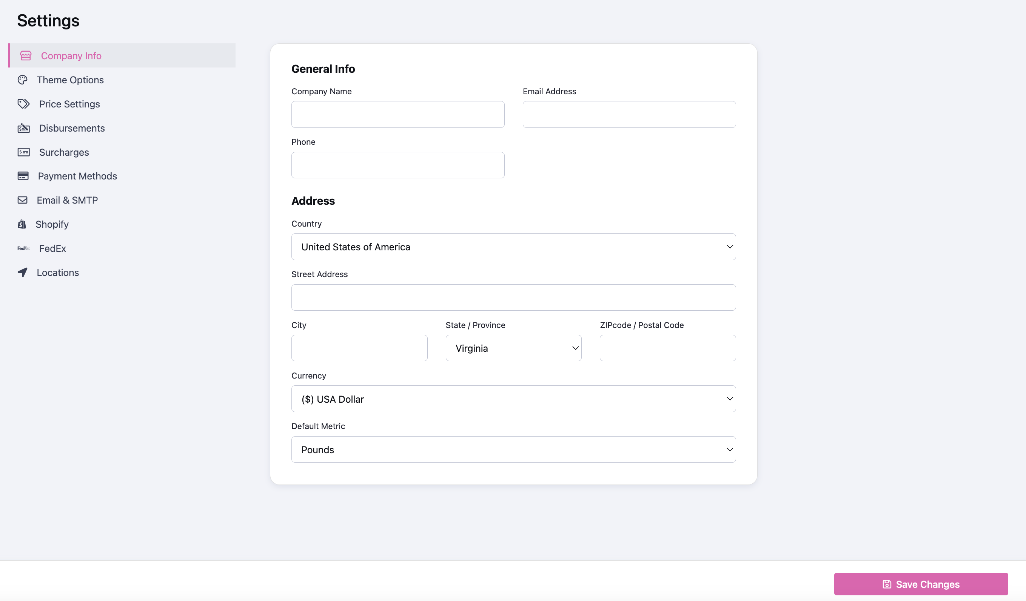Click the Shopify bag icon
The image size is (1026, 601).
point(22,224)
